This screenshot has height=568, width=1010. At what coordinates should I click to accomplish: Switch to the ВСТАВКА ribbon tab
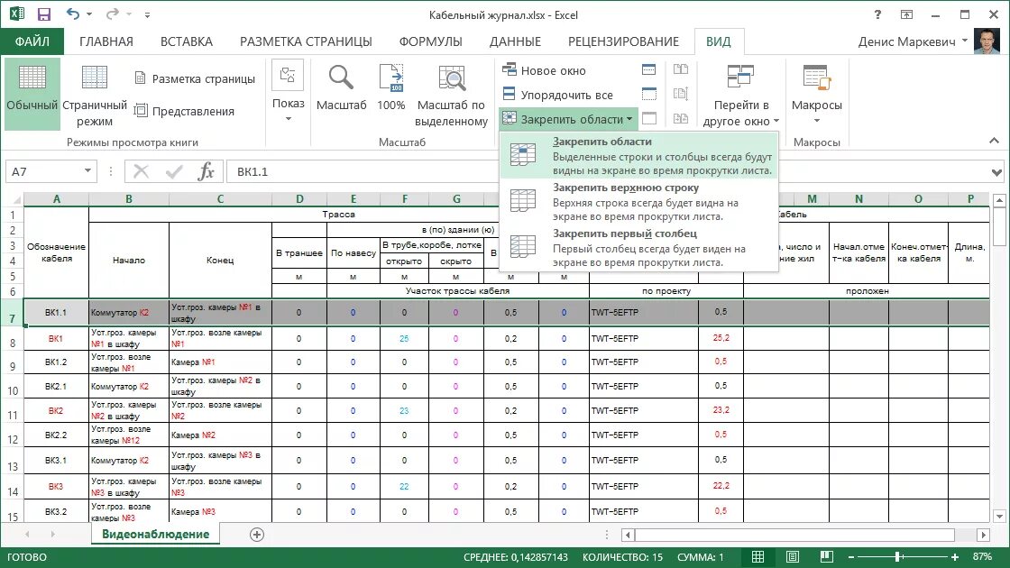coord(186,41)
